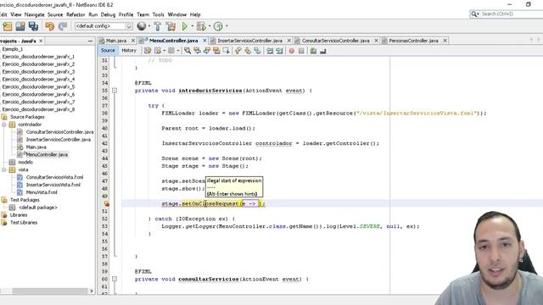Close the MenuController.java tab

(204, 41)
